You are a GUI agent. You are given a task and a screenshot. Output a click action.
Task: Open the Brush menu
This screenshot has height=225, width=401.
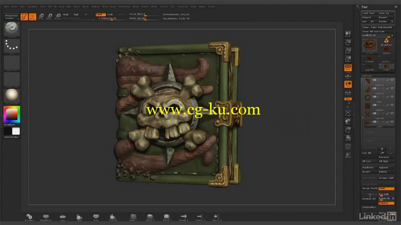pos(14,6)
